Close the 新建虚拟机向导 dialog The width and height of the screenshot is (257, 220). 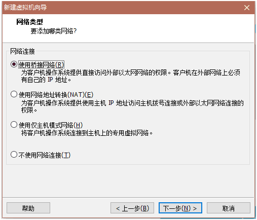(247, 8)
